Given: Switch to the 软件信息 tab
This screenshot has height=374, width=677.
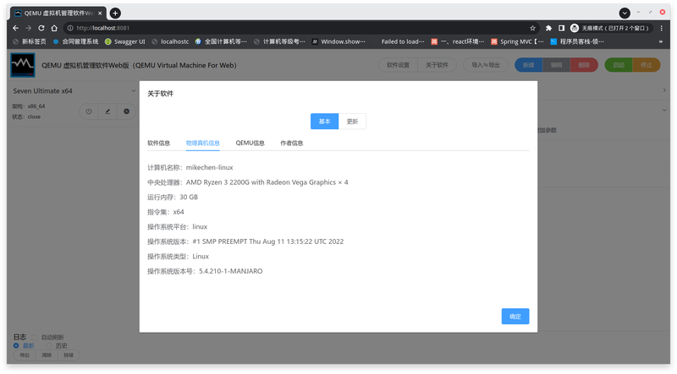Looking at the screenshot, I should tap(159, 143).
